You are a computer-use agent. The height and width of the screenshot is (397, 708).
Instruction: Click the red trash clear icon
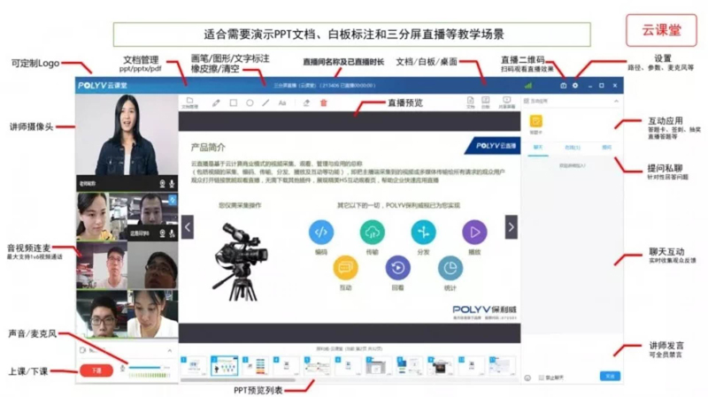tap(323, 103)
